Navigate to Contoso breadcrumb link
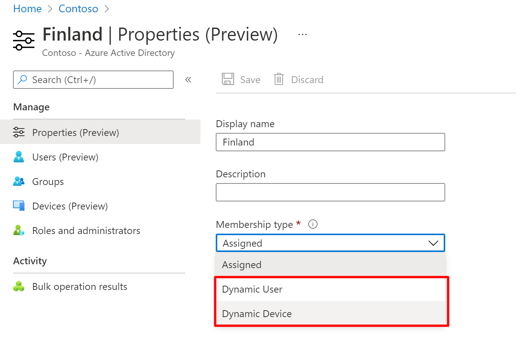Viewport: 516px width, 342px height. (78, 9)
